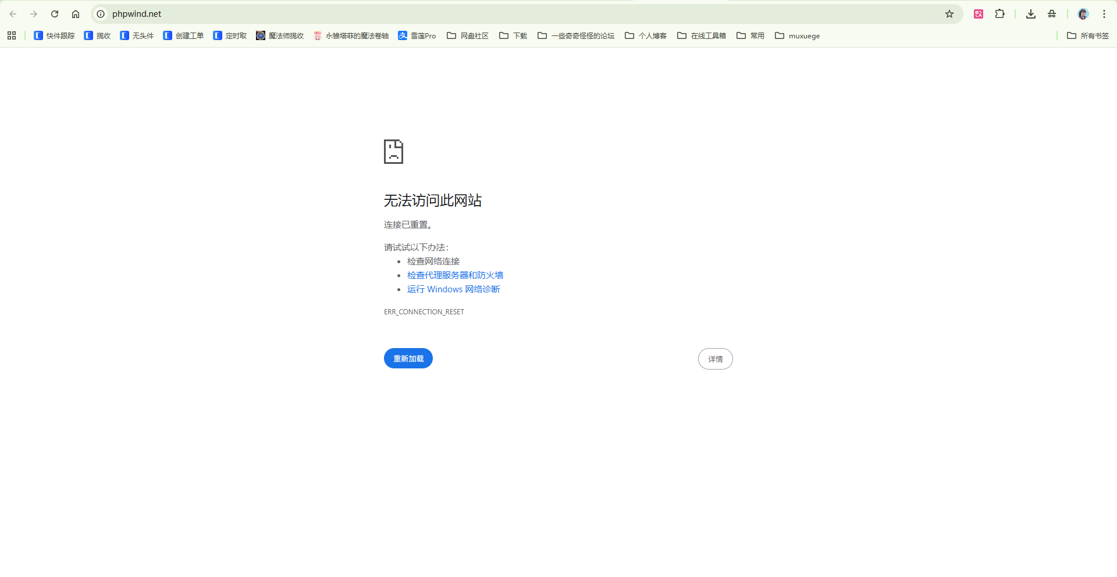Click the apps grid icon on the bookmarks bar
The height and width of the screenshot is (577, 1117).
[x=12, y=35]
